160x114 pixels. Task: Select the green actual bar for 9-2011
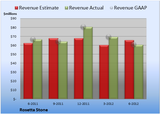(63, 70)
